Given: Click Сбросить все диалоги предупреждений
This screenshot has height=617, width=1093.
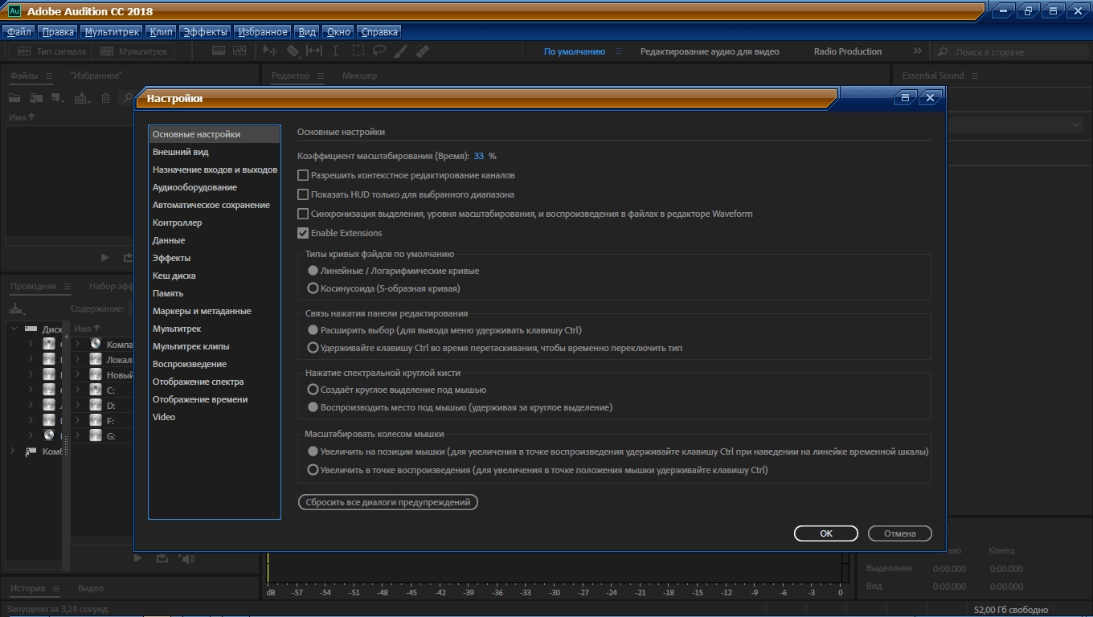Looking at the screenshot, I should click(x=388, y=502).
